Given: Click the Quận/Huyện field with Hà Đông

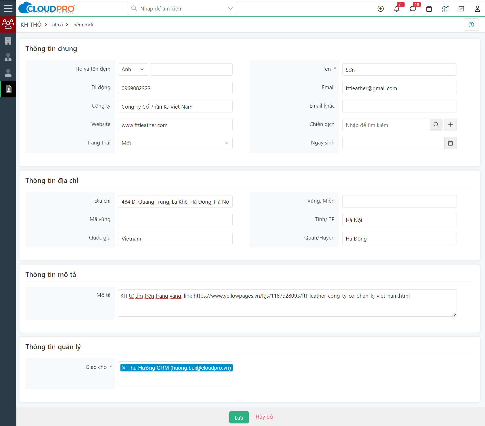Looking at the screenshot, I should pos(399,238).
